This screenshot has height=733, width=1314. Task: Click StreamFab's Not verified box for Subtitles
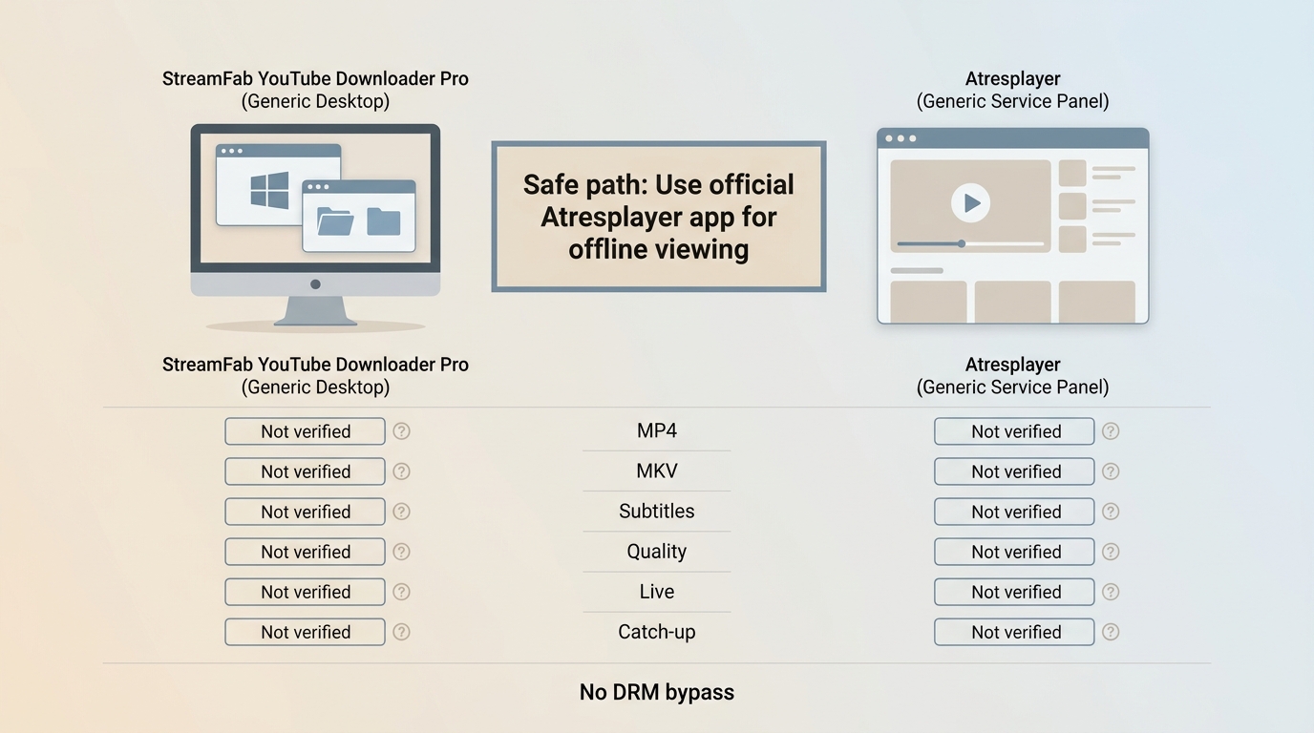click(306, 512)
